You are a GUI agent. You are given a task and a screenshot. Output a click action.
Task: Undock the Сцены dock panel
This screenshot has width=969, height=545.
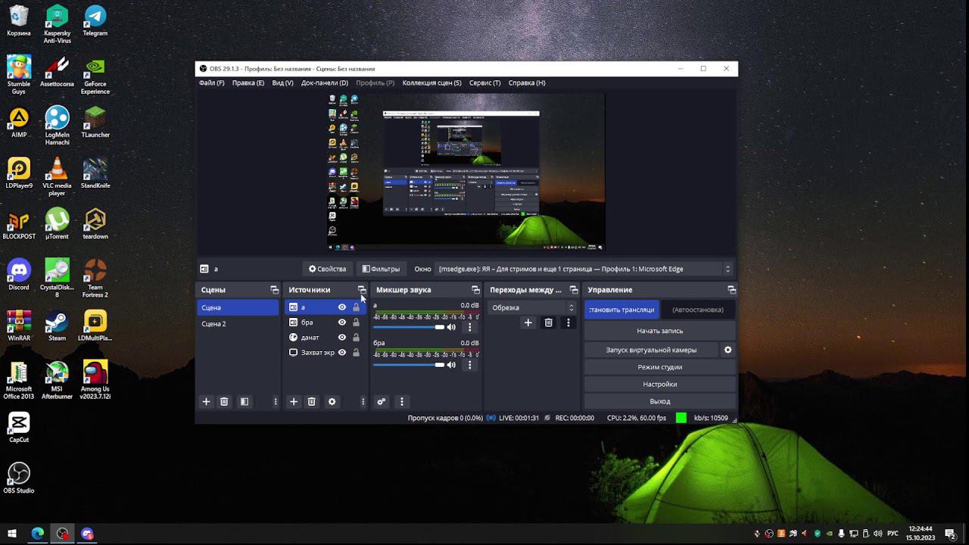(274, 290)
